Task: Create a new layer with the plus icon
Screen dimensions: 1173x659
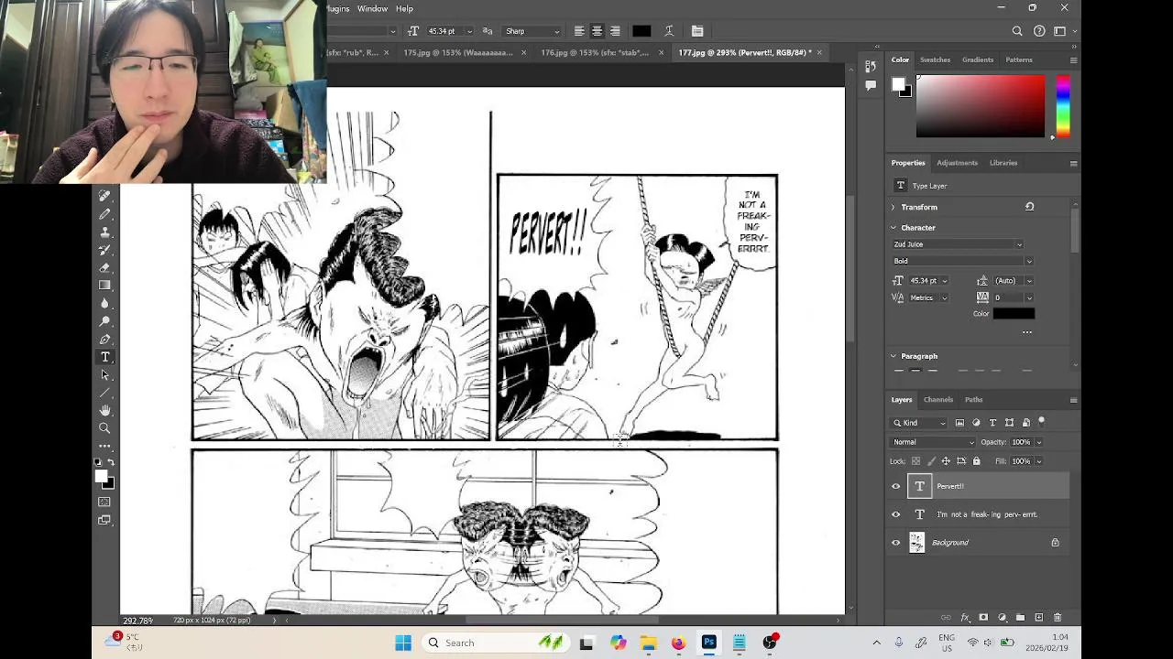Action: coord(1038,618)
